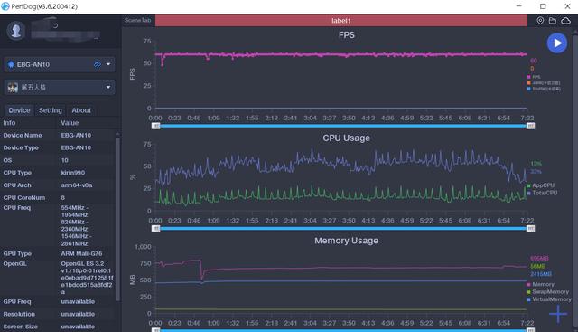Expand the application selection dropdown arrow
The image size is (578, 332).
click(x=108, y=87)
